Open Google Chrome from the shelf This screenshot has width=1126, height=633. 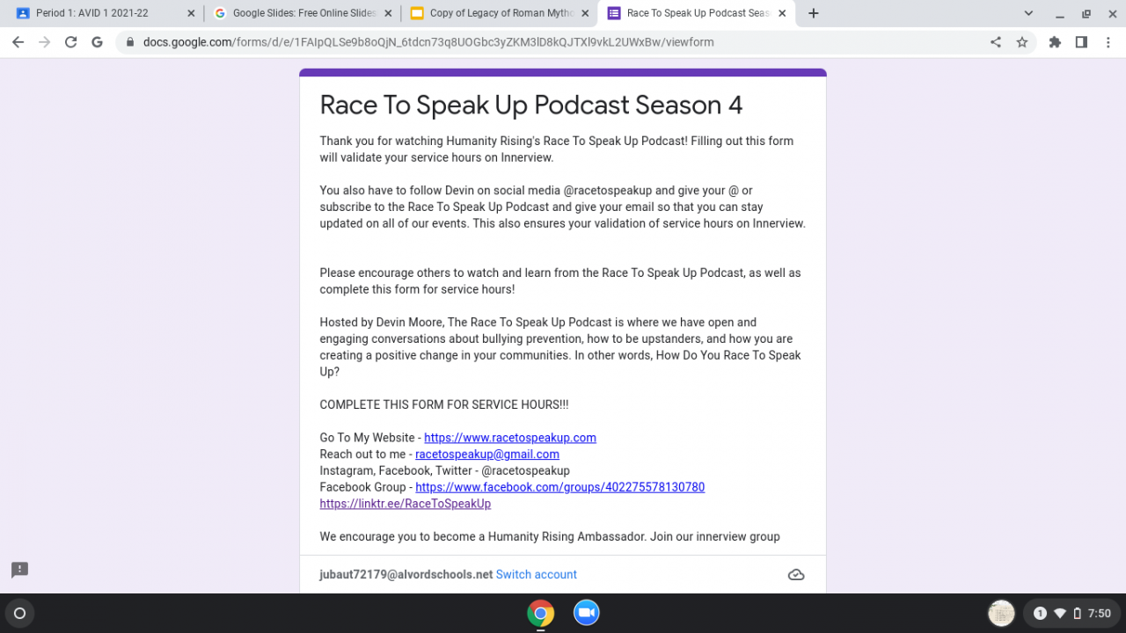coord(541,613)
